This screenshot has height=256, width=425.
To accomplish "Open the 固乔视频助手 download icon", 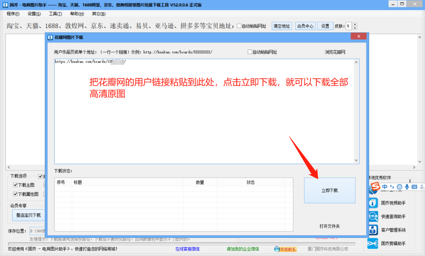I will coord(373,203).
